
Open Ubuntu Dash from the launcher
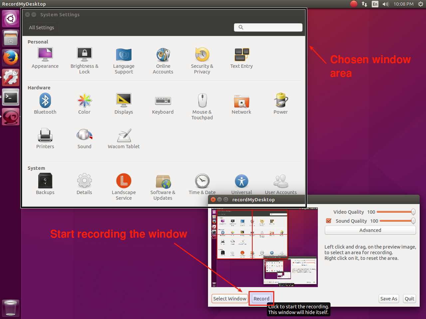point(11,18)
